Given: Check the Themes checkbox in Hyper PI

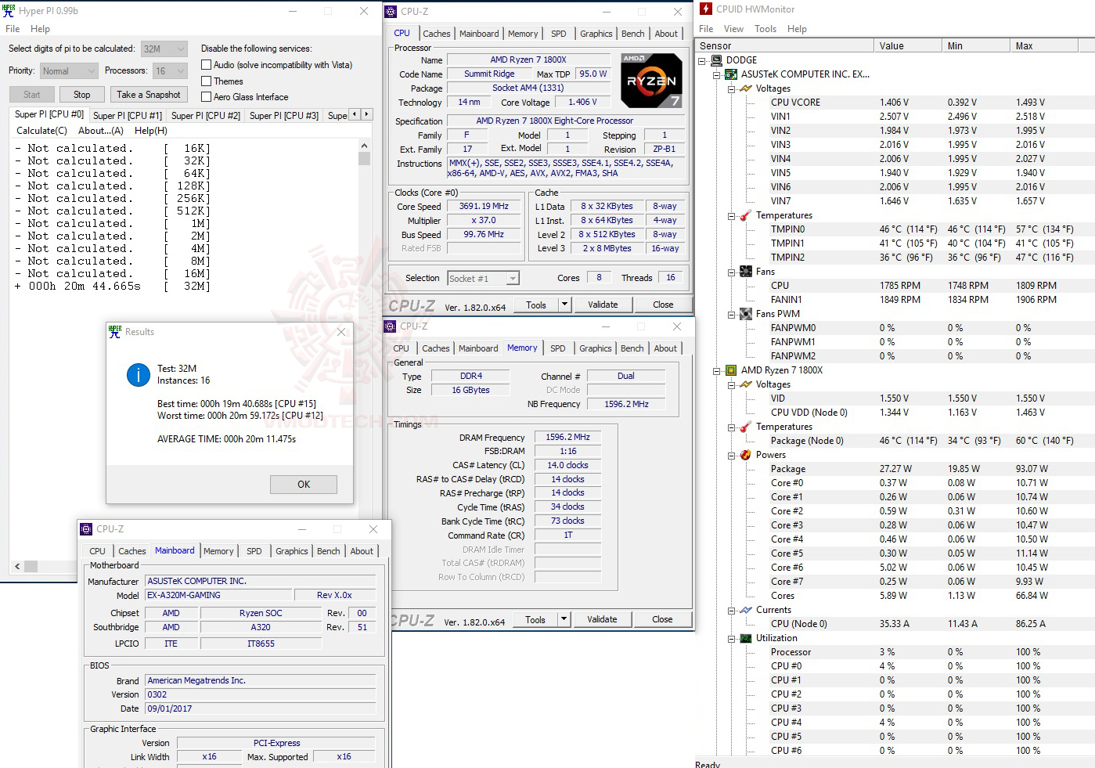Looking at the screenshot, I should [x=207, y=81].
